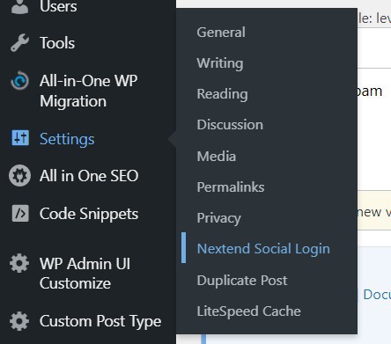Open the Tools menu
The width and height of the screenshot is (391, 344).
click(x=57, y=43)
